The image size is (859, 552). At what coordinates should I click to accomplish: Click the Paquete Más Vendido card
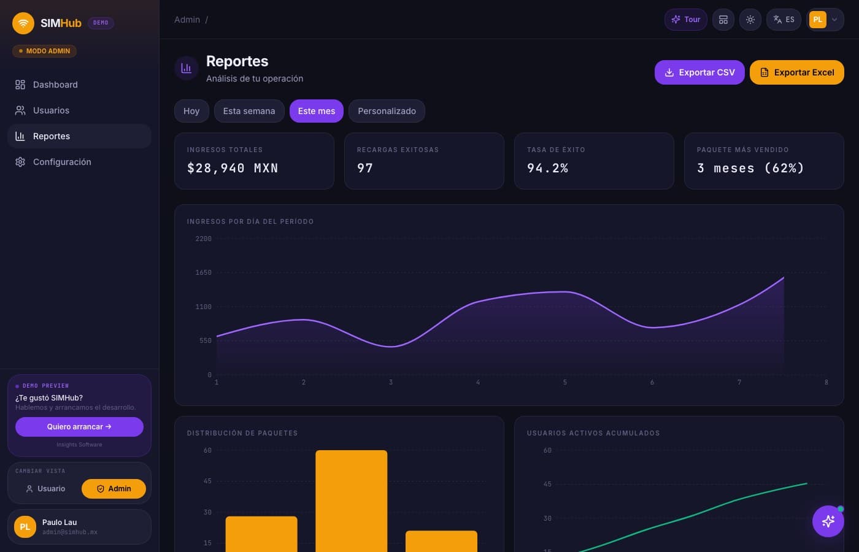pyautogui.click(x=764, y=161)
